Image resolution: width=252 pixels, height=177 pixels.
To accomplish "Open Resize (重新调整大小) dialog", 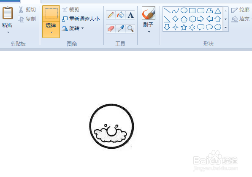I will [x=81, y=19].
